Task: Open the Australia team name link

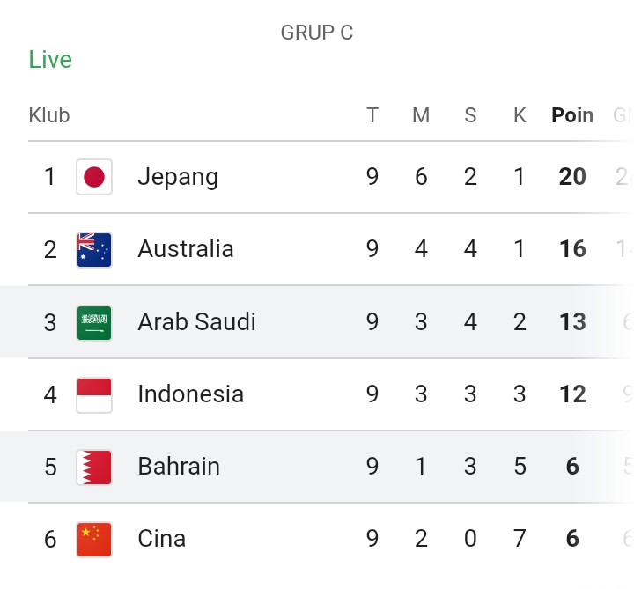Action: coord(186,248)
